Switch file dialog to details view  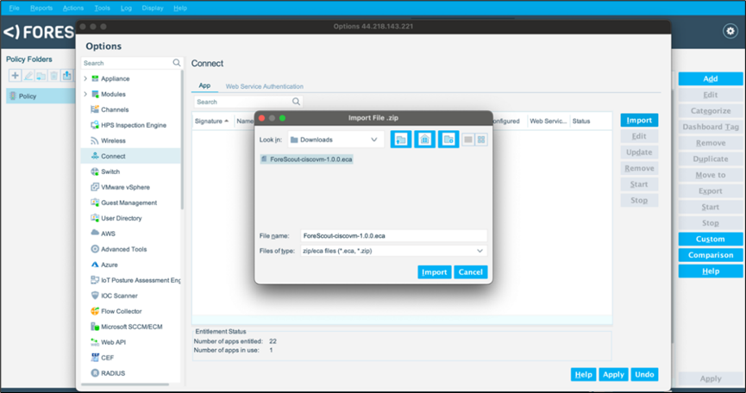click(x=481, y=140)
